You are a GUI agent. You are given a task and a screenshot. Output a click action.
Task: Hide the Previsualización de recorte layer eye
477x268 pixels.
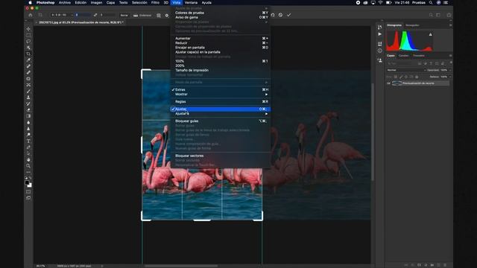pos(388,83)
